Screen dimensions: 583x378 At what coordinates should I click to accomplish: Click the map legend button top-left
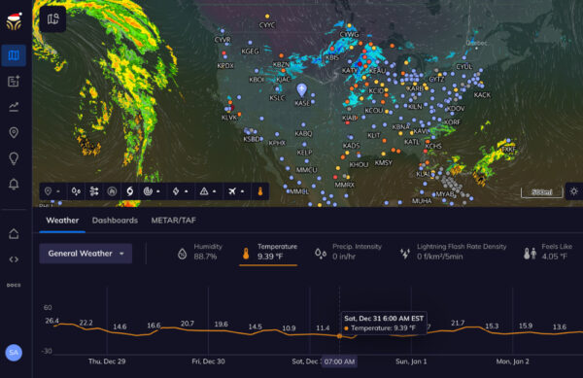53,19
